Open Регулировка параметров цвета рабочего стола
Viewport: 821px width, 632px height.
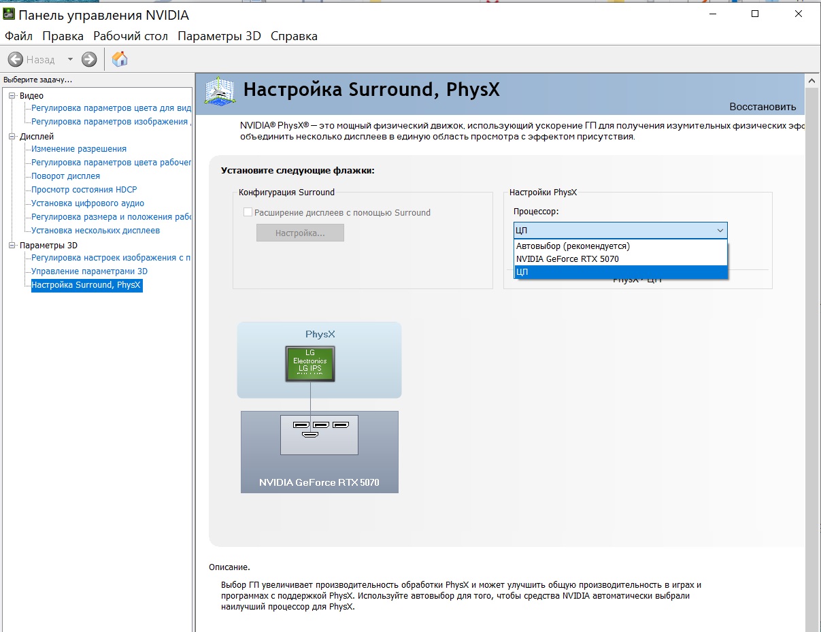[x=112, y=163]
